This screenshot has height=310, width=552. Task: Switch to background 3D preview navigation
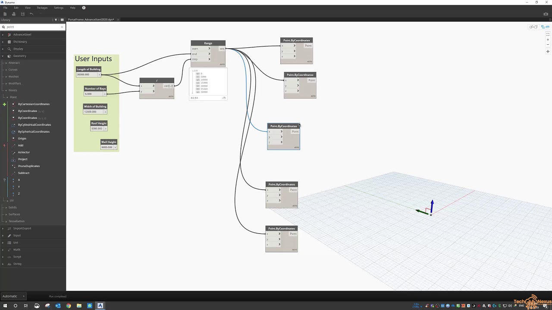coord(534,27)
